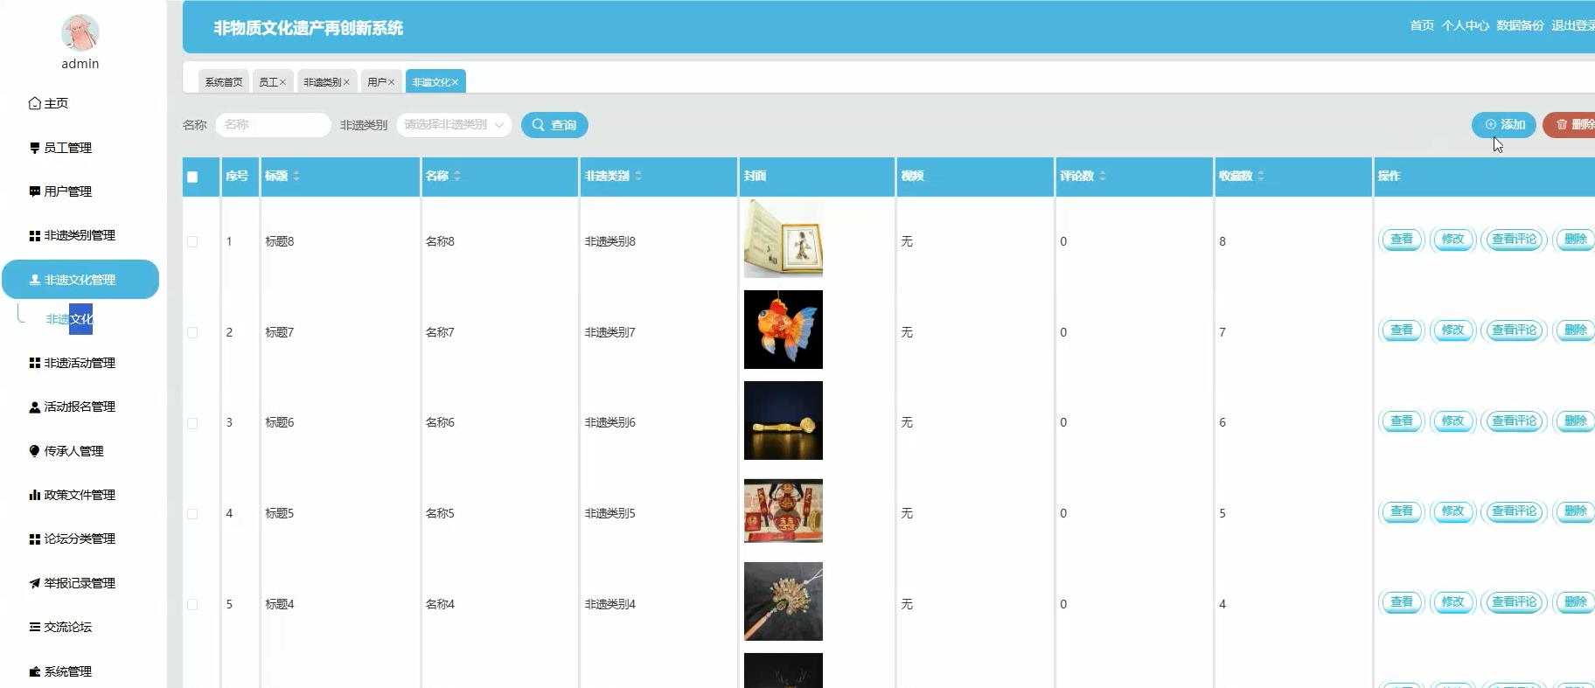1595x688 pixels.
Task: Open 举报记录管理 in sidebar
Action: coord(72,583)
